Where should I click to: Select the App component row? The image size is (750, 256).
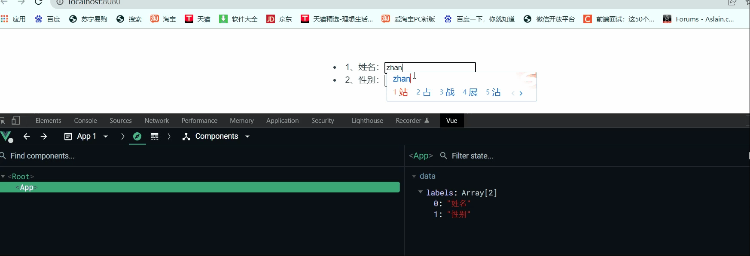tap(200, 187)
